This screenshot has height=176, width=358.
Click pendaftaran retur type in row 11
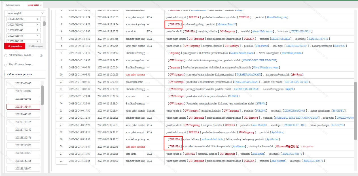coord(134,82)
